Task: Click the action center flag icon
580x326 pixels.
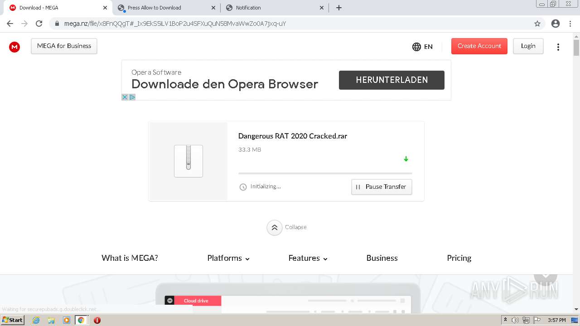Action: (536, 320)
